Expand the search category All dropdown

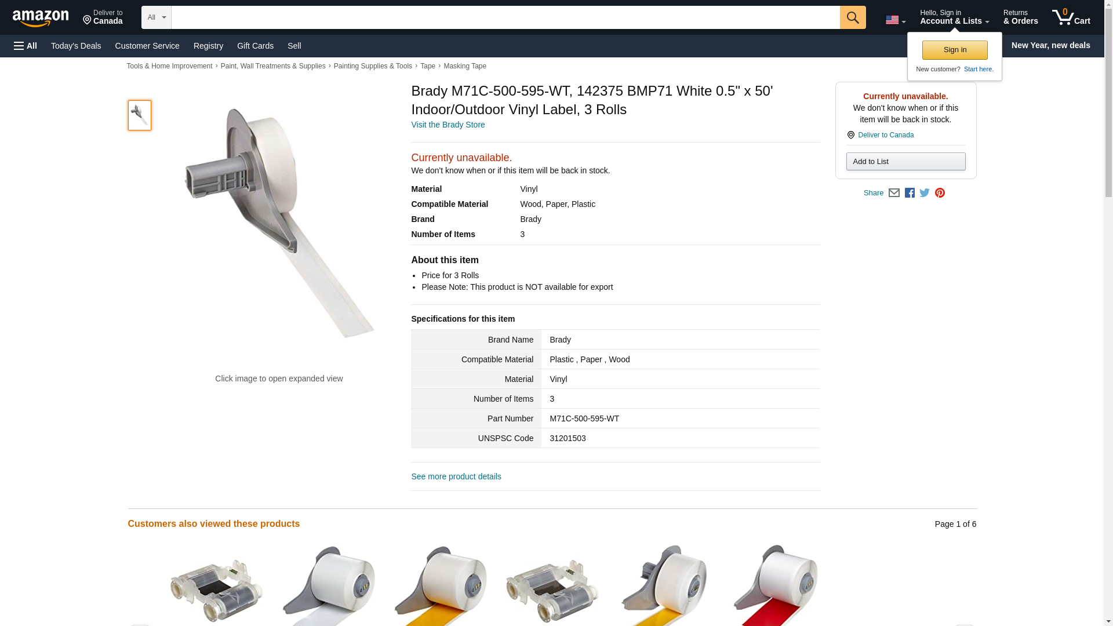[157, 17]
